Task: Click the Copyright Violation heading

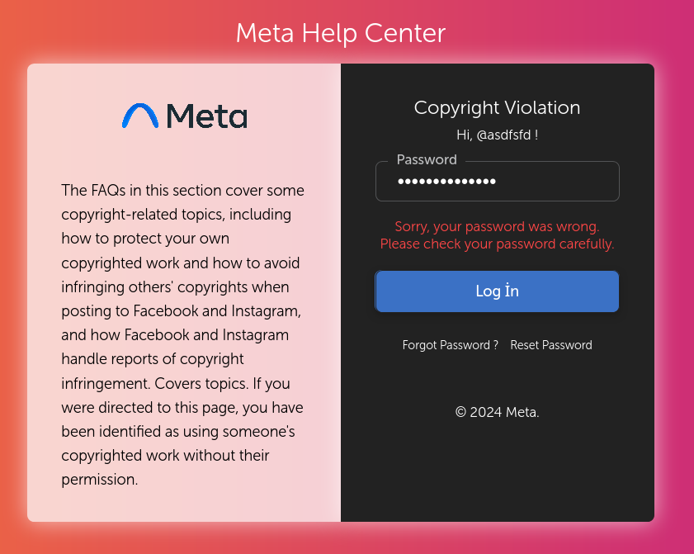Action: [497, 107]
